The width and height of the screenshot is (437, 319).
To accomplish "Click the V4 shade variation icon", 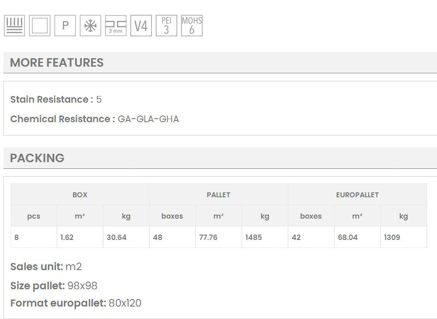I will coord(141,26).
